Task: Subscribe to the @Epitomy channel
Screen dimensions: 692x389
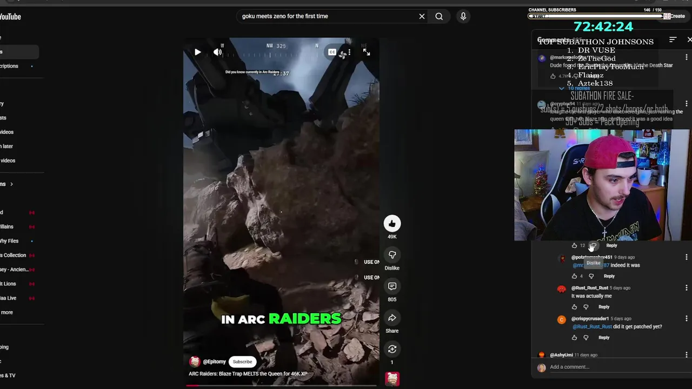Action: [242, 361]
